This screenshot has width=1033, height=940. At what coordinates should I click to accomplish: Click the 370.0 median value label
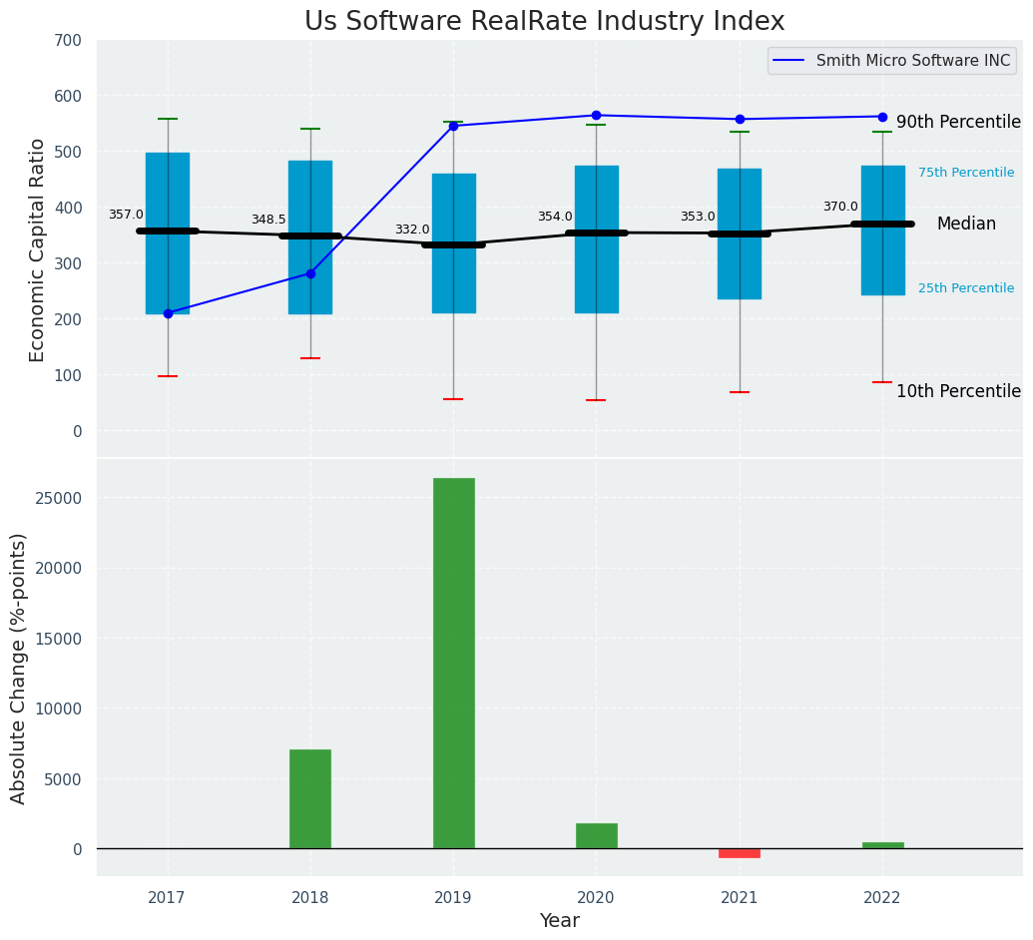[x=840, y=207]
